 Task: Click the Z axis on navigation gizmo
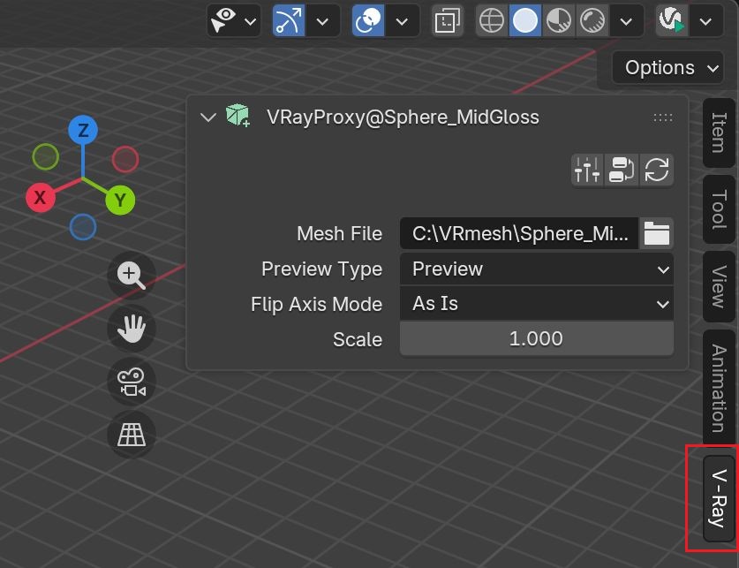83,130
